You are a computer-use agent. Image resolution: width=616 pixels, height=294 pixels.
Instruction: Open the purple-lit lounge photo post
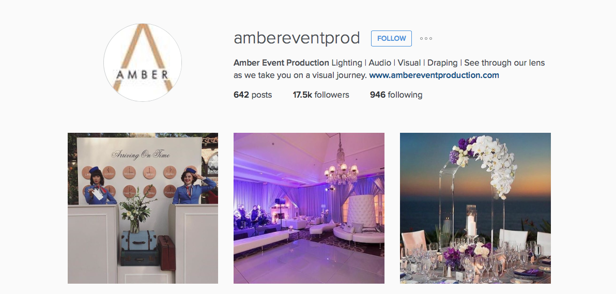tap(309, 208)
